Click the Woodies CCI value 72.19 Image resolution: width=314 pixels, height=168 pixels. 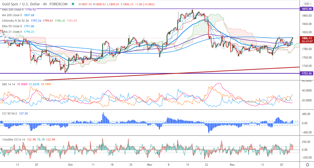click(41, 139)
